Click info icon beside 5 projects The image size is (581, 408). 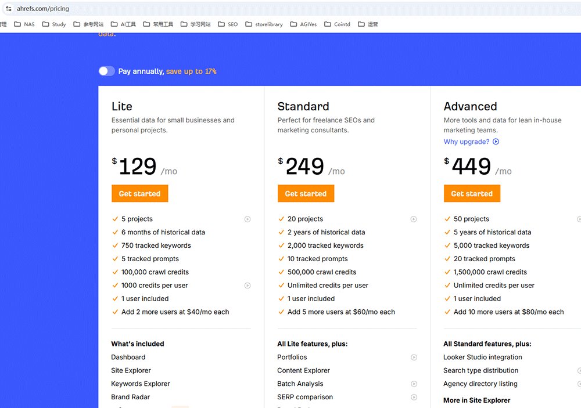[248, 219]
